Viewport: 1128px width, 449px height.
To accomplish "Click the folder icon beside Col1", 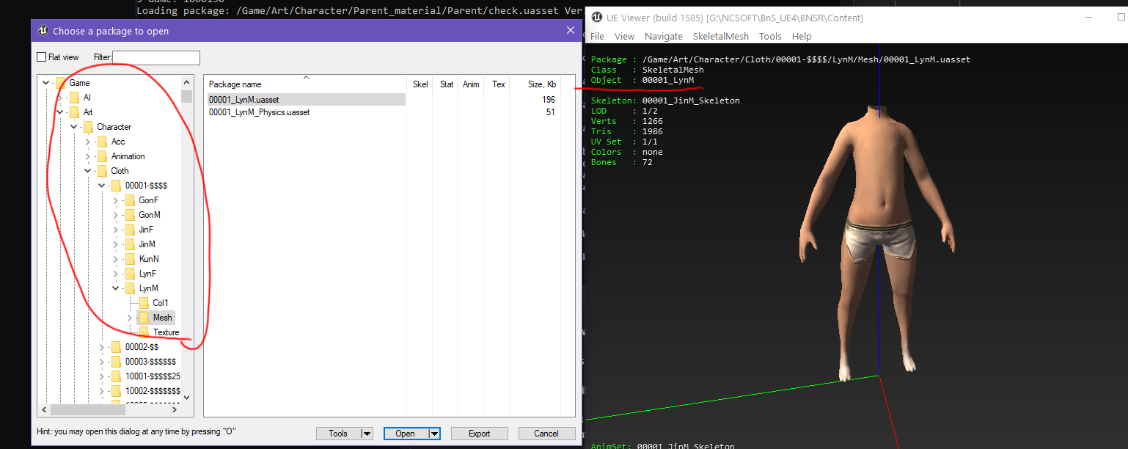I will pyautogui.click(x=144, y=303).
